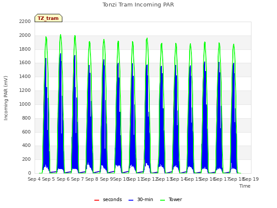Click the Sep 5 x-axis tick label
Screen dimensions: 277x208
click(48, 179)
